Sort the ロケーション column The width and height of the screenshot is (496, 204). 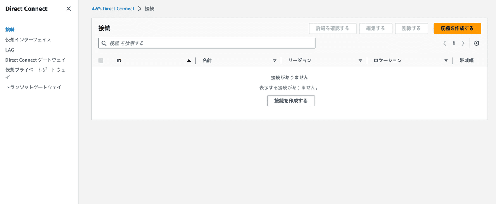pyautogui.click(x=446, y=60)
